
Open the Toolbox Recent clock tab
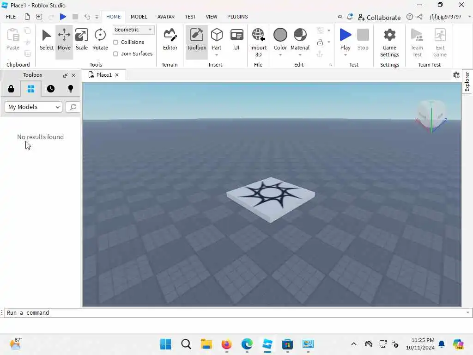click(51, 89)
